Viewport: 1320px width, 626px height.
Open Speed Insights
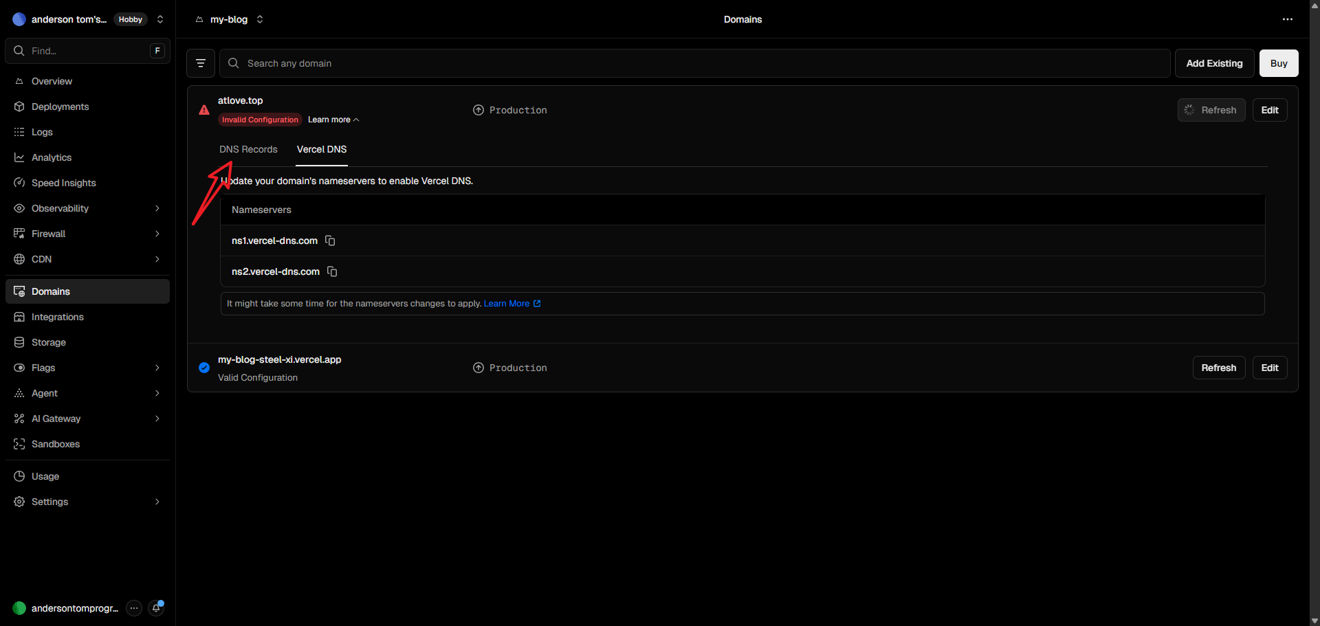point(87,183)
